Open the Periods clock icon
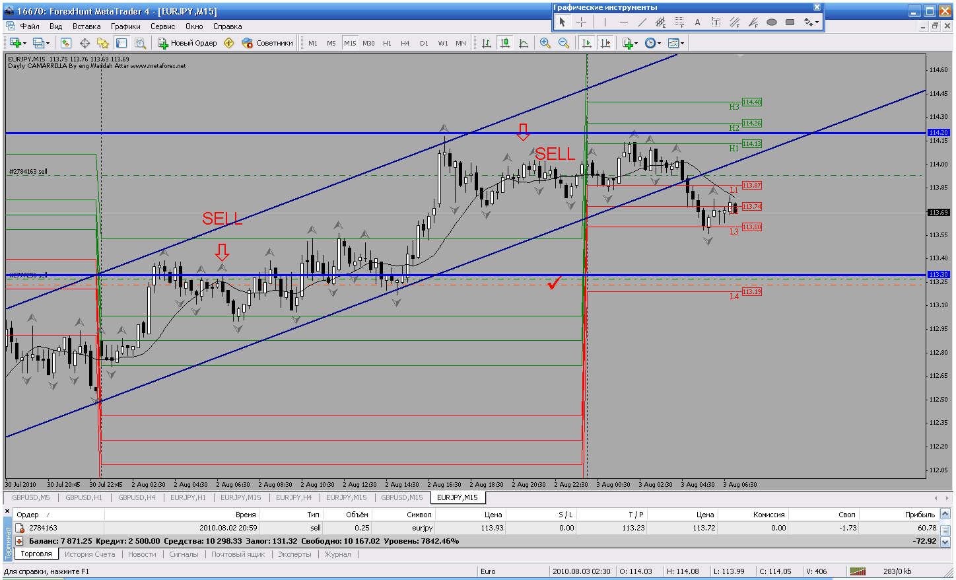Viewport: 956px width, 580px height. (x=650, y=43)
